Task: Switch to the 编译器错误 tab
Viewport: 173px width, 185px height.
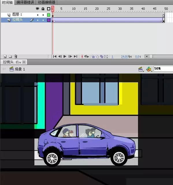Action: click(x=25, y=2)
